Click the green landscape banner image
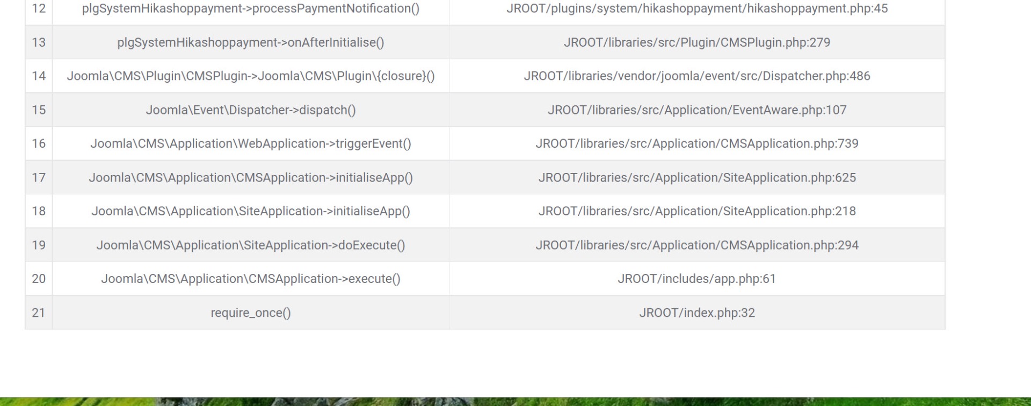Screen dimensions: 1031x406 [515, 402]
